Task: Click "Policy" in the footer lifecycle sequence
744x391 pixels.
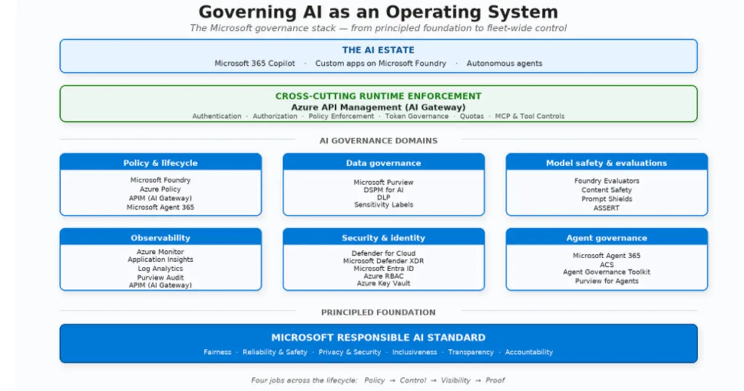Action: point(374,380)
